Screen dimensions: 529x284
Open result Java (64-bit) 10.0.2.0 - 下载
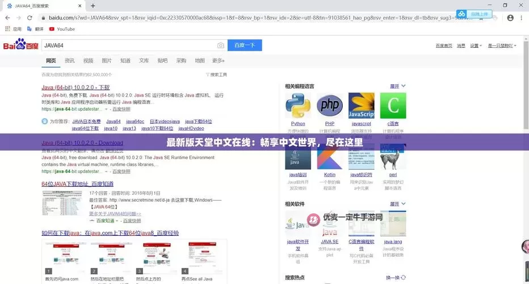click(75, 87)
